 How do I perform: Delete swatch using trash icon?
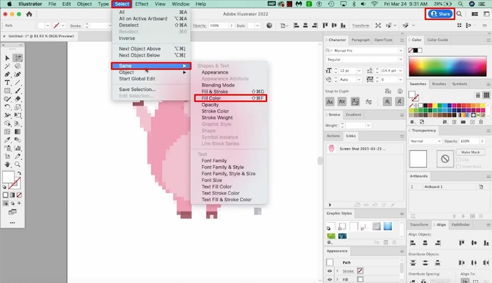tap(481, 122)
